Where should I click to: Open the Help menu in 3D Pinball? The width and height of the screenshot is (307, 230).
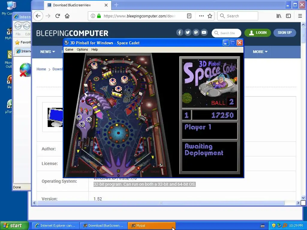coord(94,49)
